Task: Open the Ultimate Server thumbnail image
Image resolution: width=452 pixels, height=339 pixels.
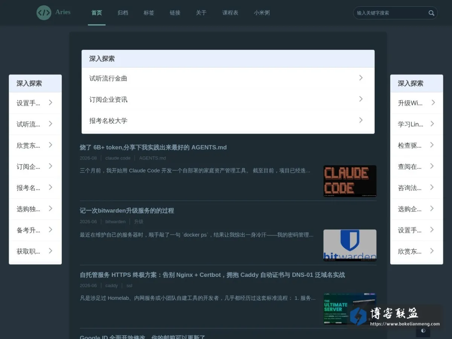Action: pos(350,309)
